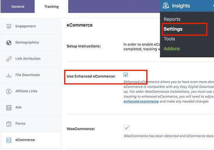Toggle the WooCommerce checkbox
The width and height of the screenshot is (214, 150).
(126, 128)
